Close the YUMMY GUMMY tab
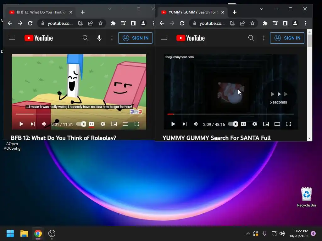 click(223, 12)
